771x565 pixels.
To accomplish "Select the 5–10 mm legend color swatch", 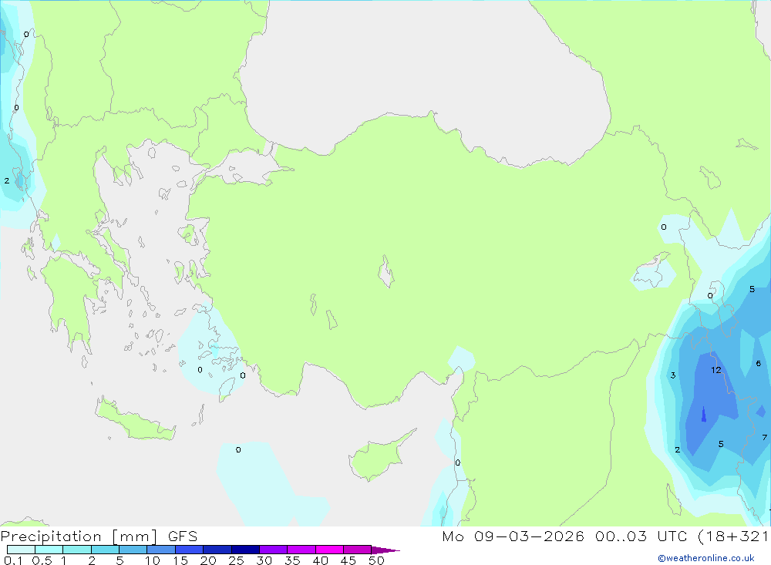I will (x=133, y=550).
